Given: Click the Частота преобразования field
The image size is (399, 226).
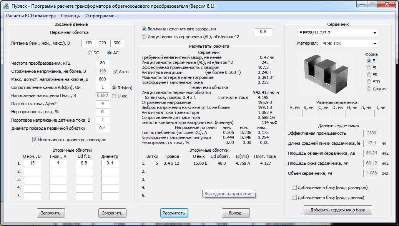Looking at the screenshot, I should (x=103, y=63).
